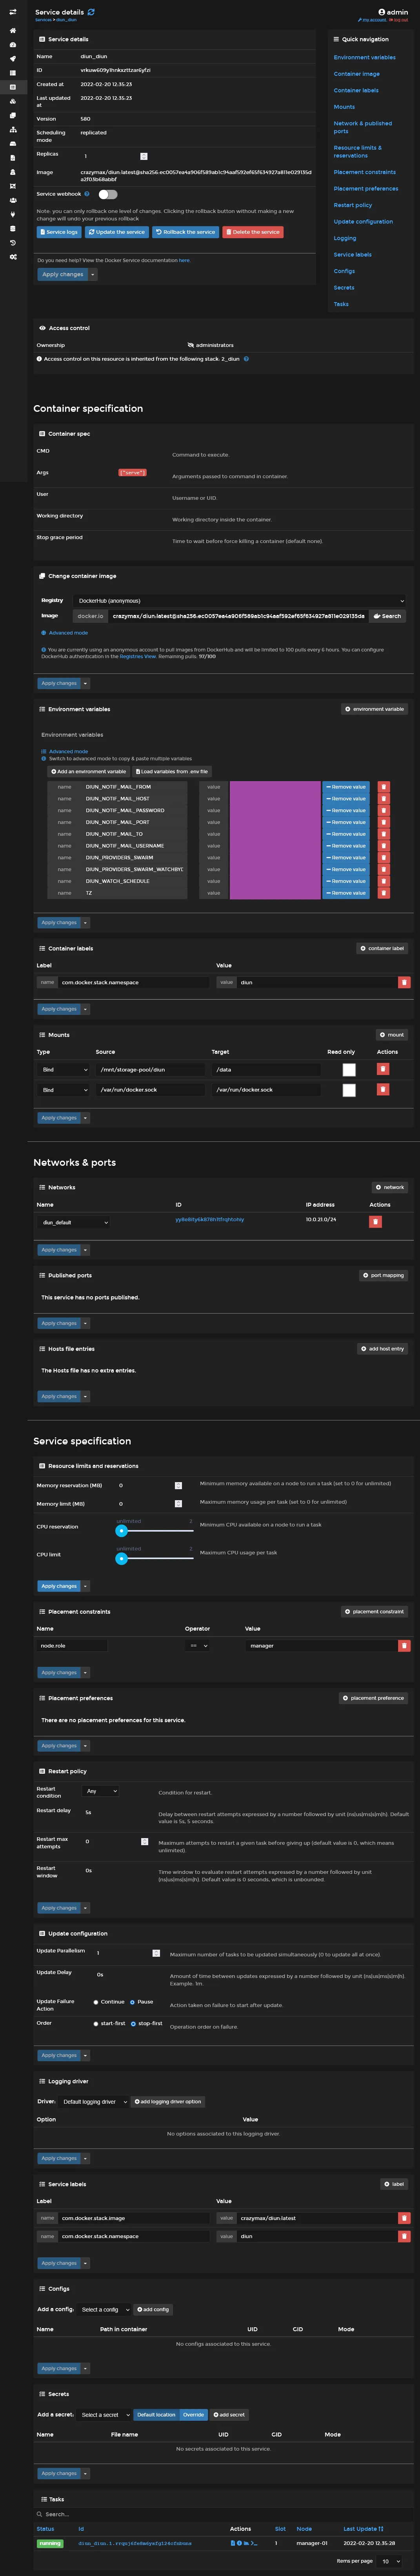Click the Service webhook help icon

[x=87, y=194]
